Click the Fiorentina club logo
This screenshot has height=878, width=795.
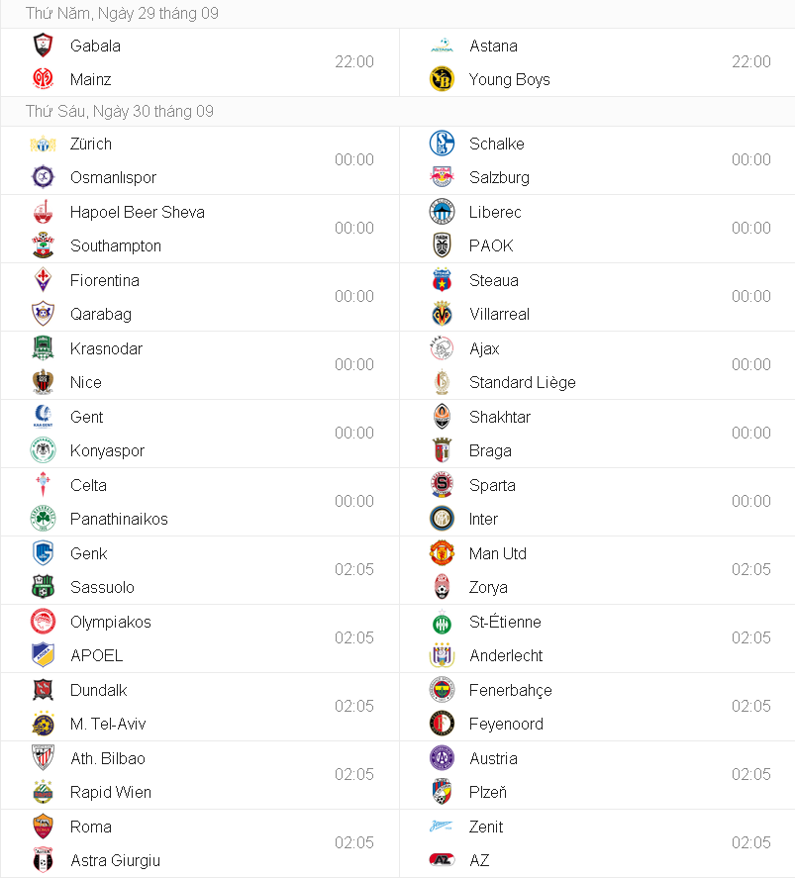[43, 280]
